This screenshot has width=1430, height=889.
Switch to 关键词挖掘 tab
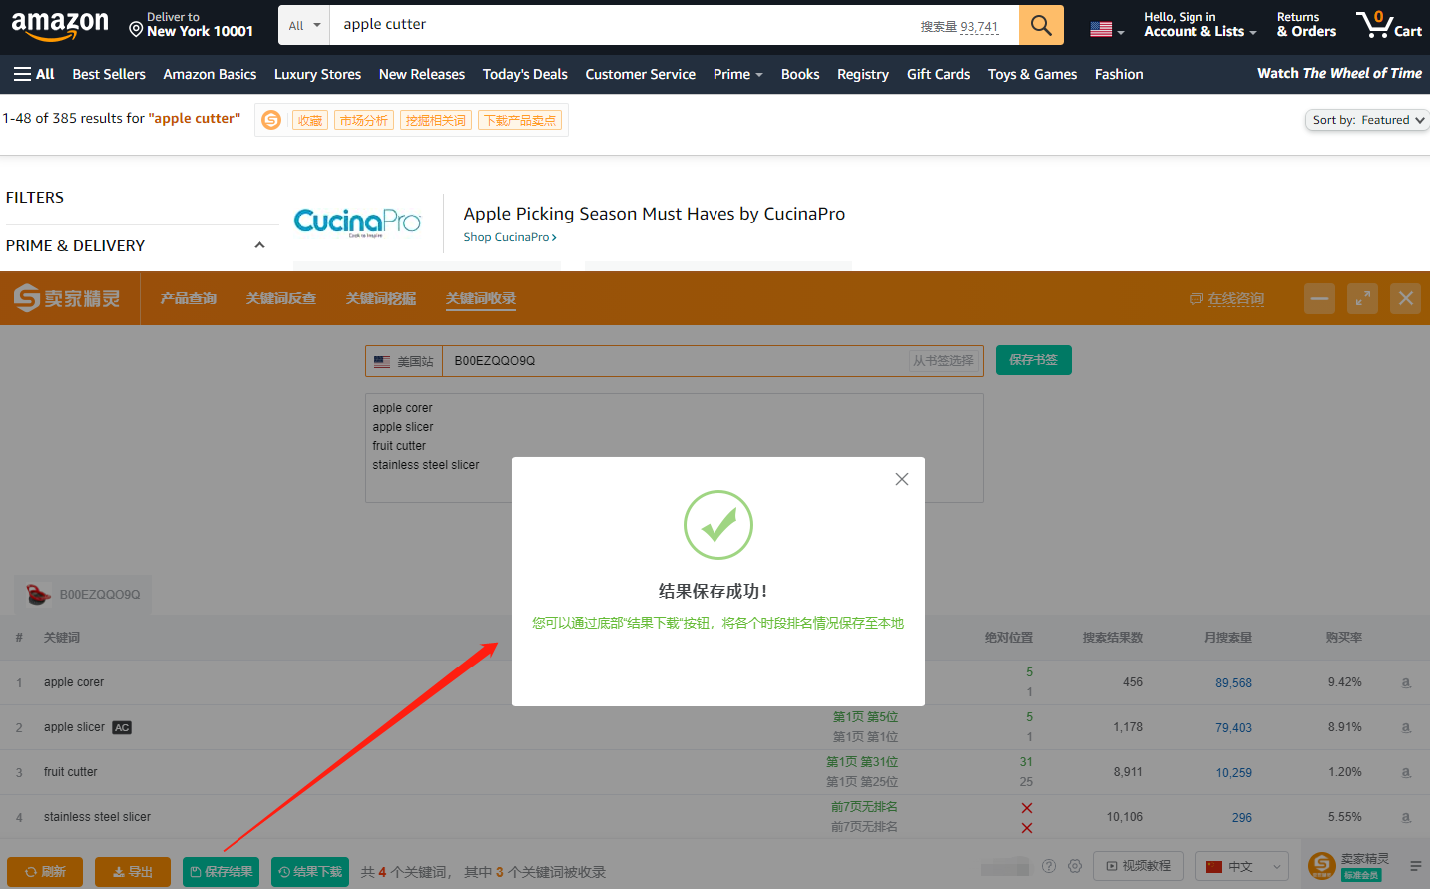381,298
